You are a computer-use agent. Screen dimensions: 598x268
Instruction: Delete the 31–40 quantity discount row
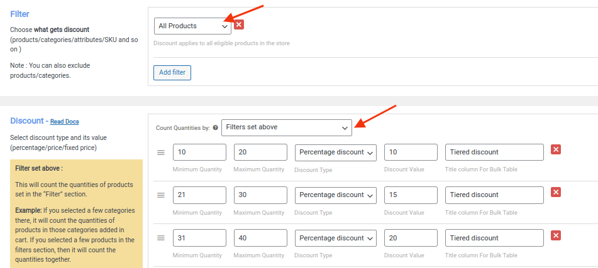click(x=556, y=235)
